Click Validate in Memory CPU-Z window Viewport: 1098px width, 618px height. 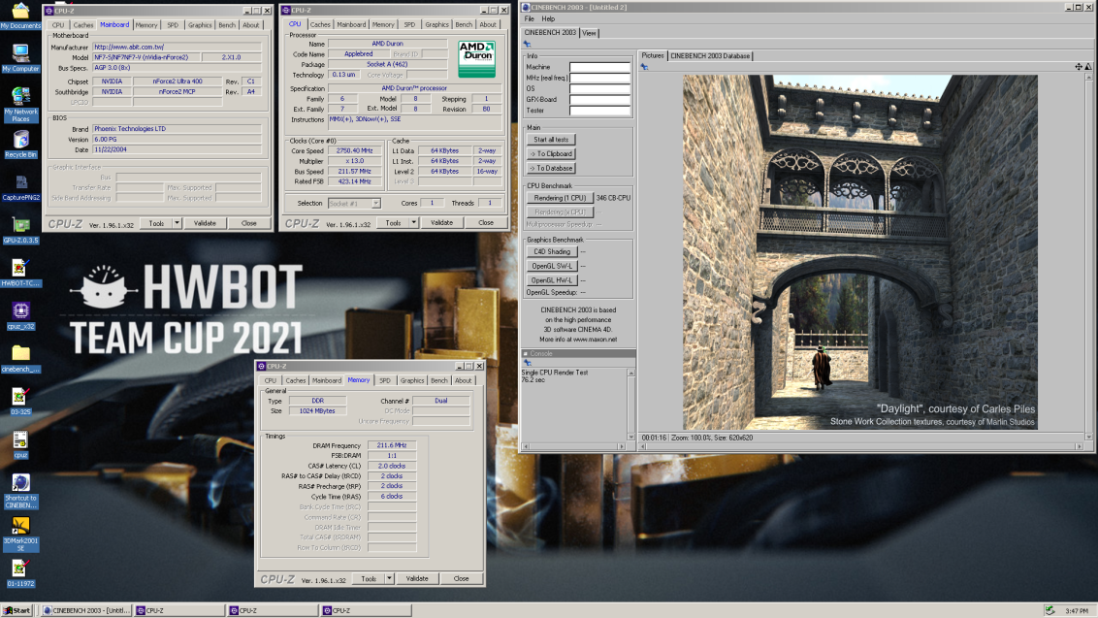[x=417, y=579]
